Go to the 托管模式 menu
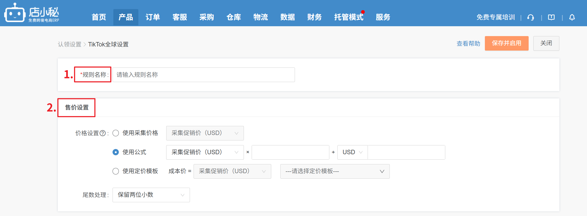587x216 pixels. (348, 17)
